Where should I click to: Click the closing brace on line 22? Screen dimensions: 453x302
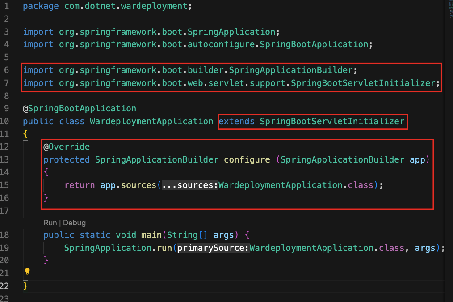(x=25, y=286)
